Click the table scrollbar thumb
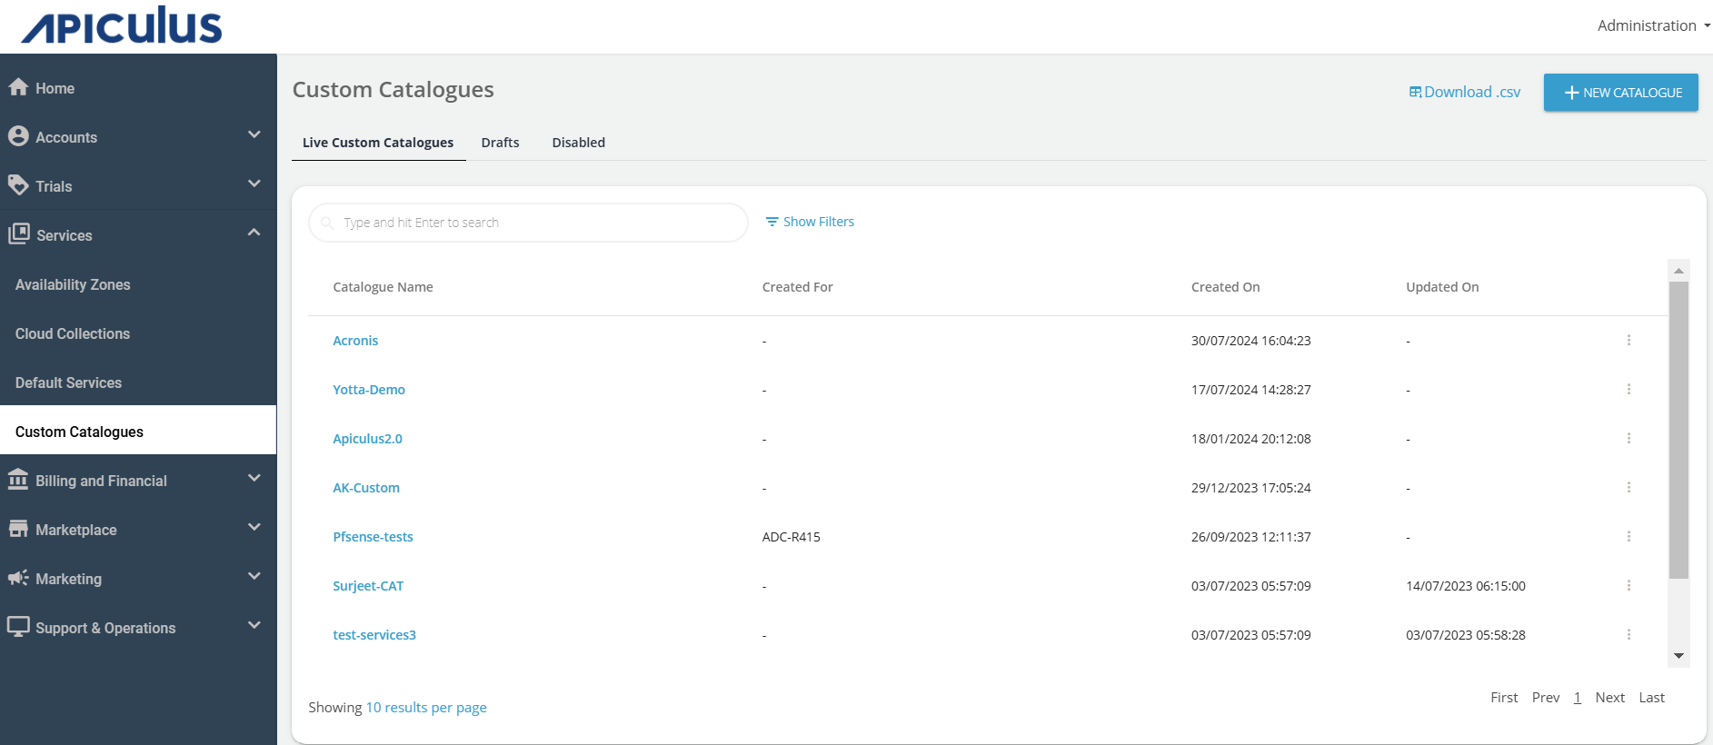Image resolution: width=1713 pixels, height=745 pixels. (1678, 430)
